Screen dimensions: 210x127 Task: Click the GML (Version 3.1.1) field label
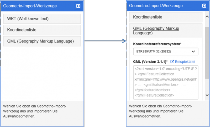coord(150,62)
